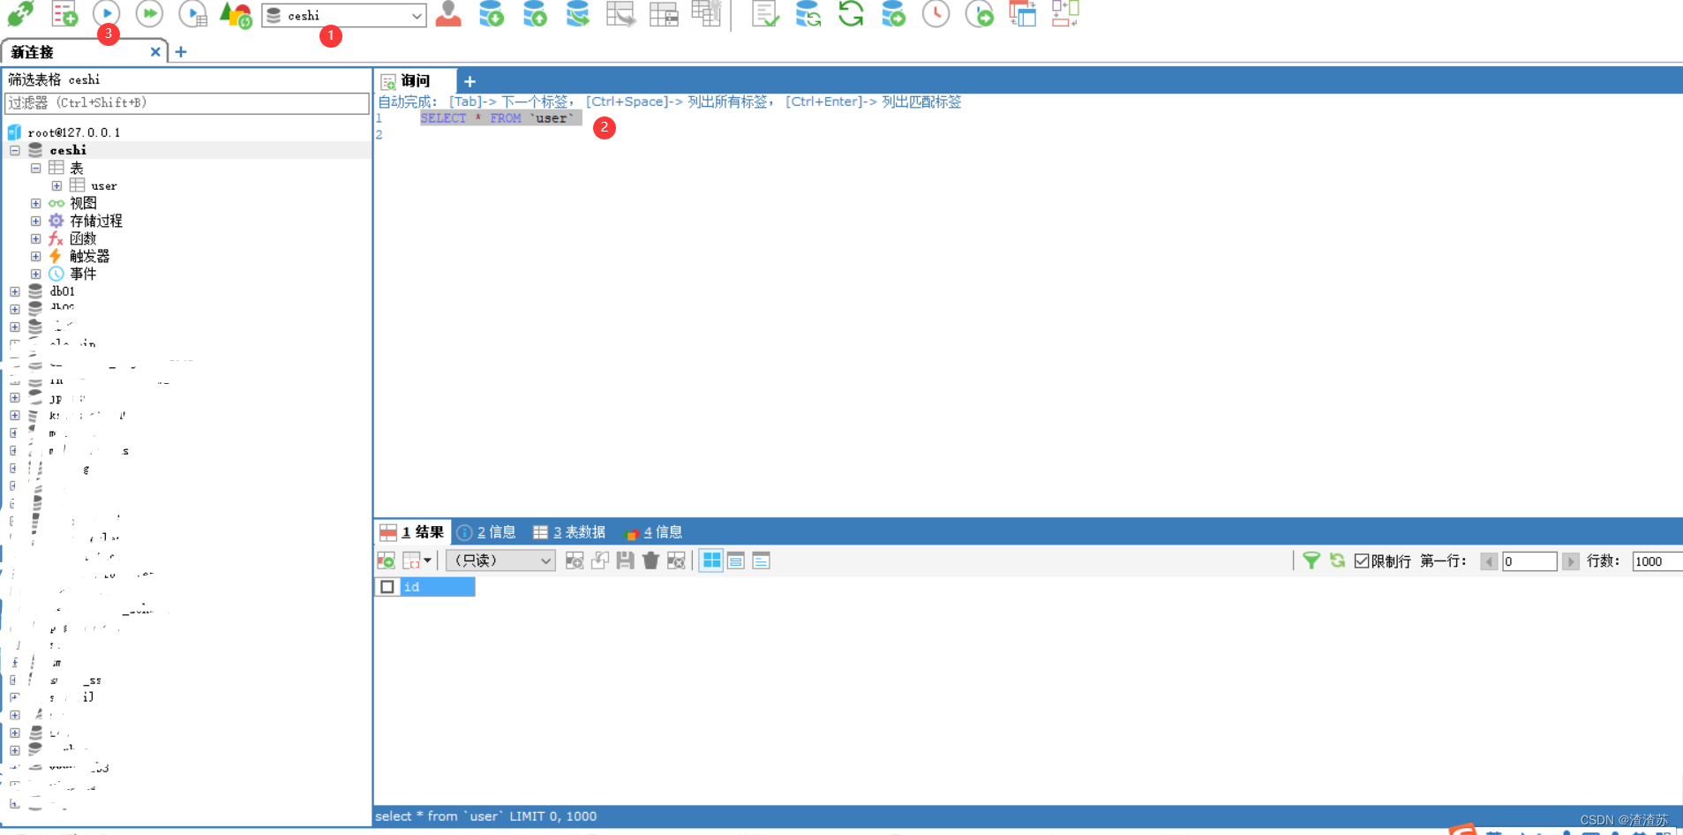1683x835 pixels.
Task: Click the export database up-arrow icon
Action: 535,13
